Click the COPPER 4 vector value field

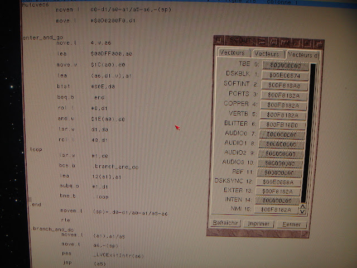[x=283, y=106]
